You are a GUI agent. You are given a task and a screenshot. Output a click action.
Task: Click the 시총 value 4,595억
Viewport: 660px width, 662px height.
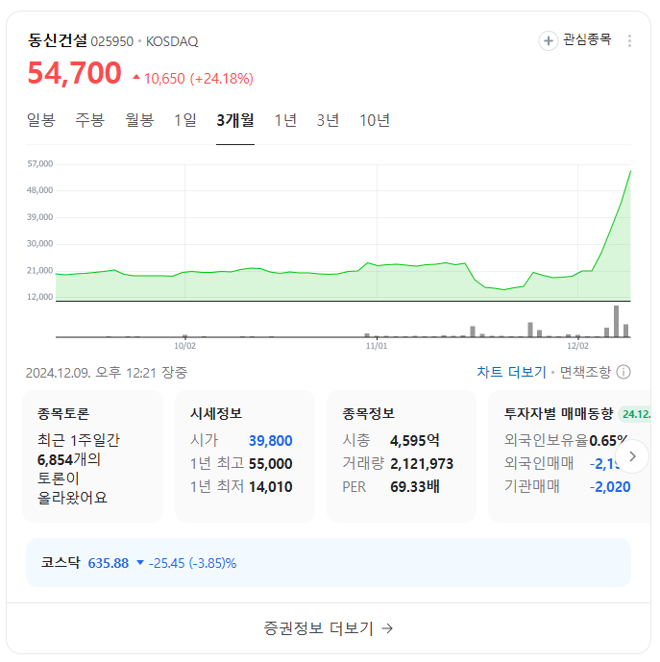click(x=415, y=441)
